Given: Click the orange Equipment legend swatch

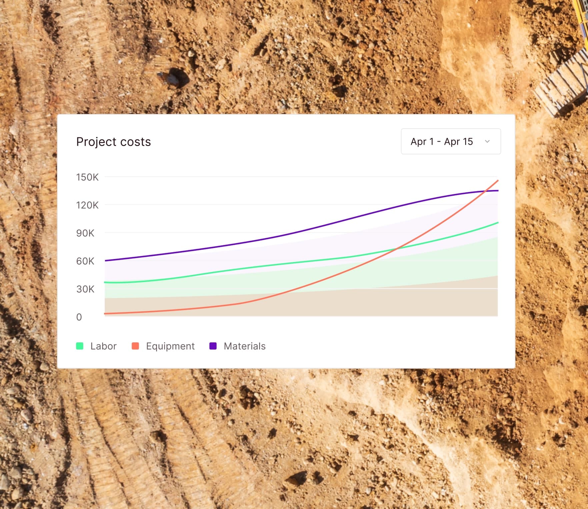Looking at the screenshot, I should (135, 346).
